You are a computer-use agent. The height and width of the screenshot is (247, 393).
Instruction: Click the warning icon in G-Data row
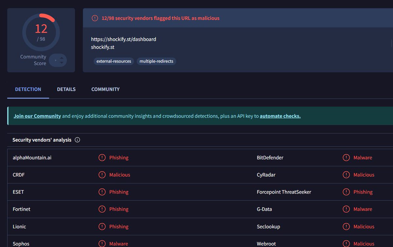pos(346,209)
